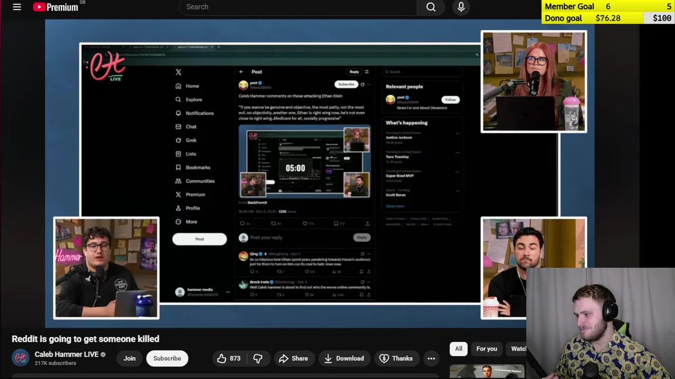Click the Dono goal $76.28 amount
Screen dimensions: 675x379
(608, 18)
